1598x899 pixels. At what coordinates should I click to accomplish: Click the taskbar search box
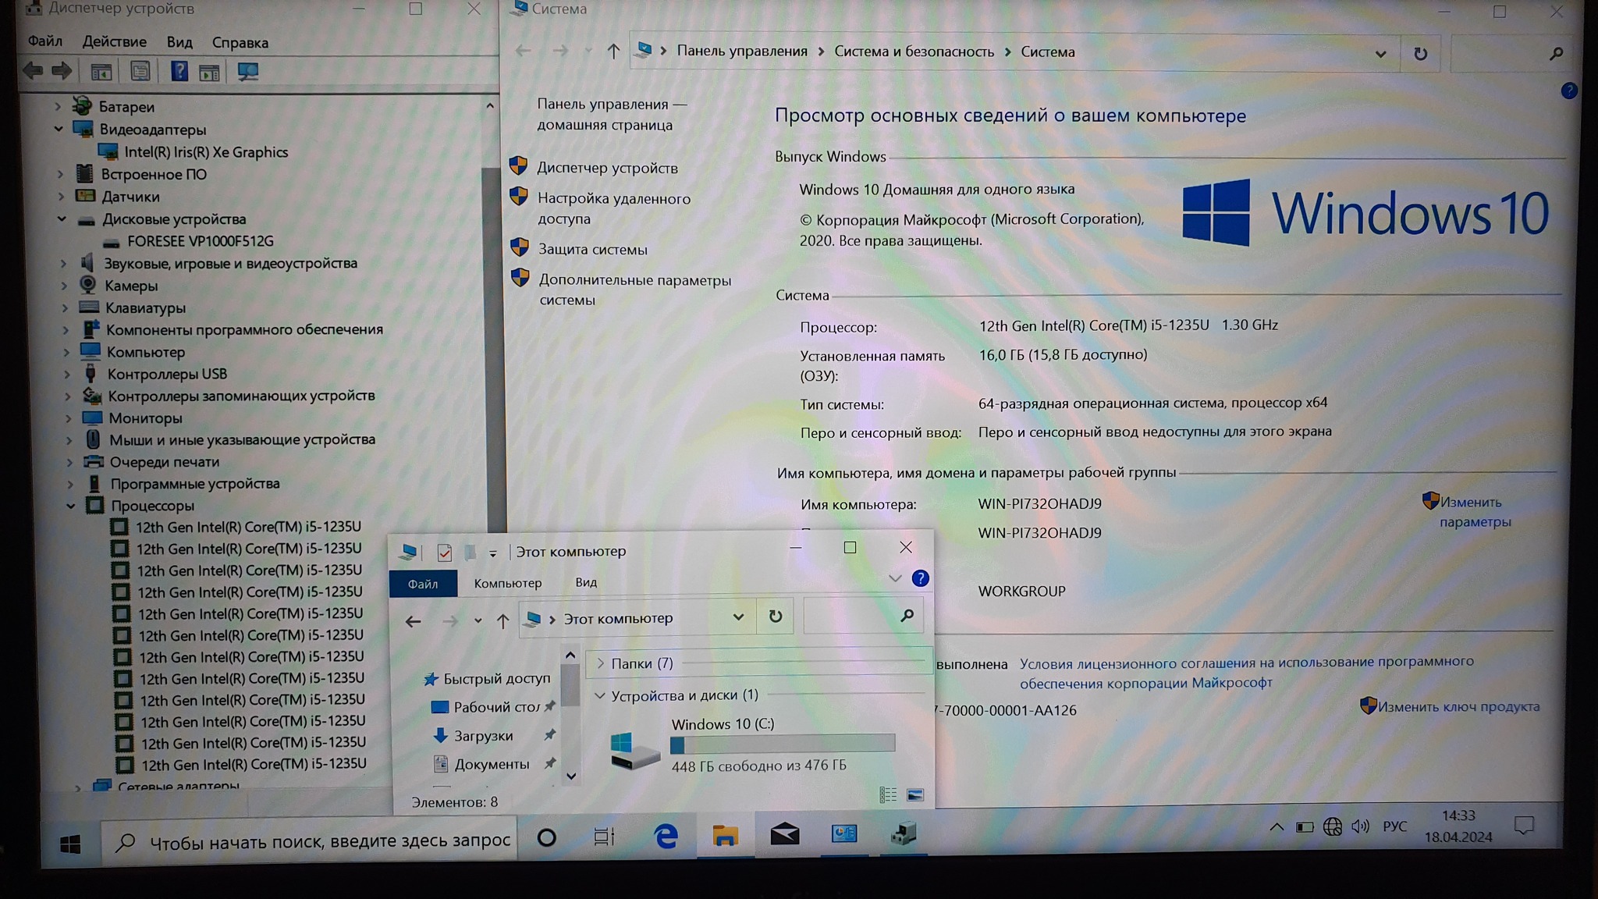coord(312,840)
